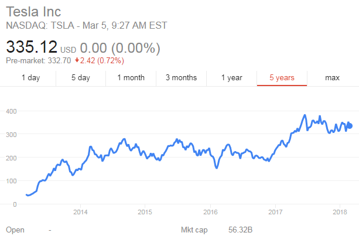The width and height of the screenshot is (359, 236).
Task: View the max time range
Action: [333, 77]
